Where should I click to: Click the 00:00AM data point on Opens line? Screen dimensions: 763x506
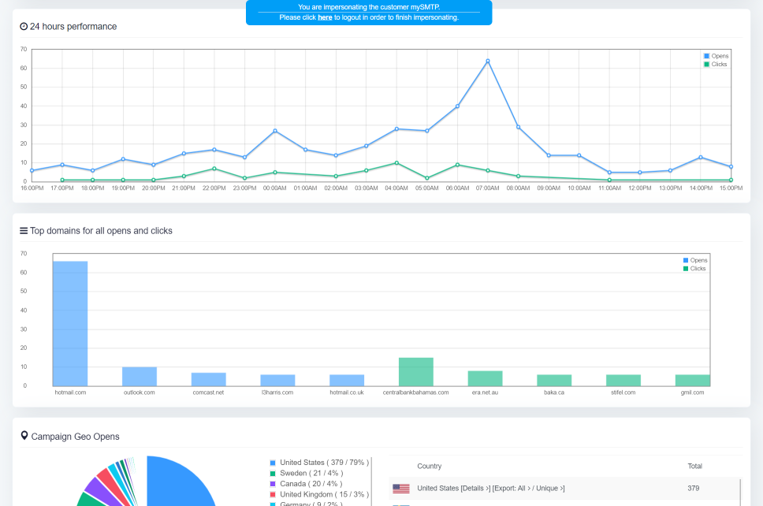[x=275, y=131]
